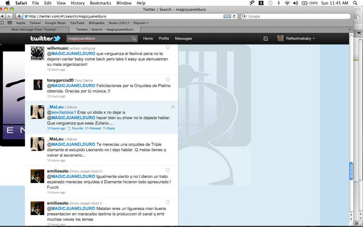Open the Window menu
Image resolution: width=363 pixels, height=227 pixels.
[124, 3]
